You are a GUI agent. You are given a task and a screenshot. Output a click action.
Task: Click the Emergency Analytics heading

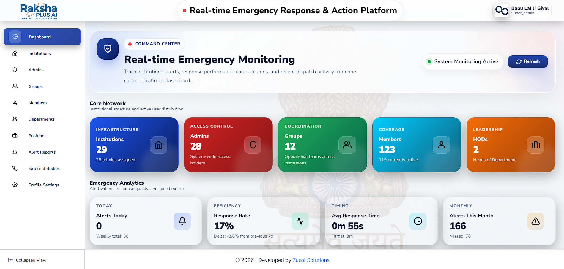point(116,183)
